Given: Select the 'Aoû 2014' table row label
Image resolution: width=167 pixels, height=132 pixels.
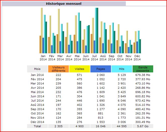Looking at the screenshot, I should (x=37, y=105).
